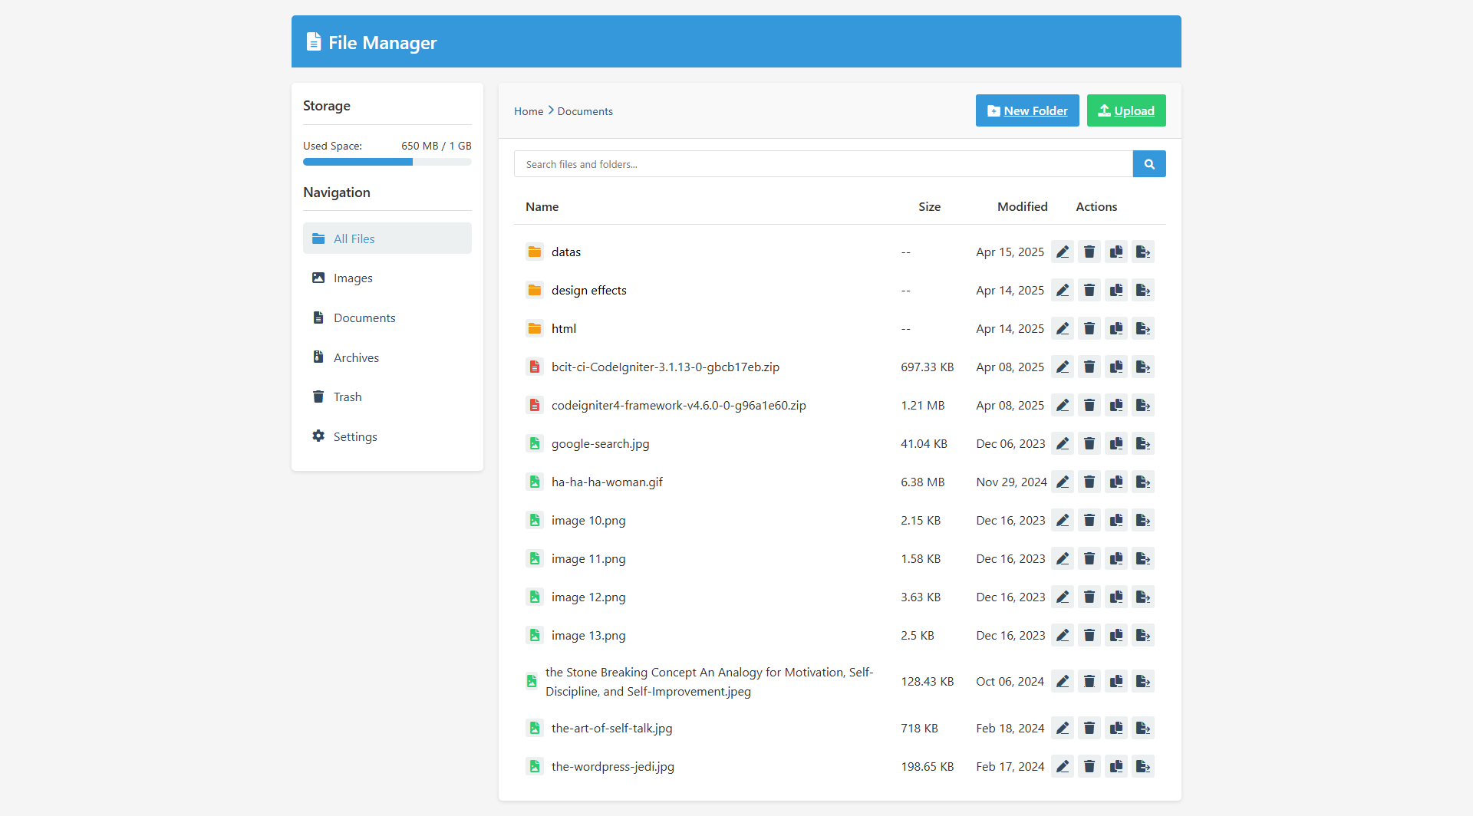Click copy icon for the-wordpress-jedi.jpg
Image resolution: width=1473 pixels, height=816 pixels.
tap(1116, 766)
